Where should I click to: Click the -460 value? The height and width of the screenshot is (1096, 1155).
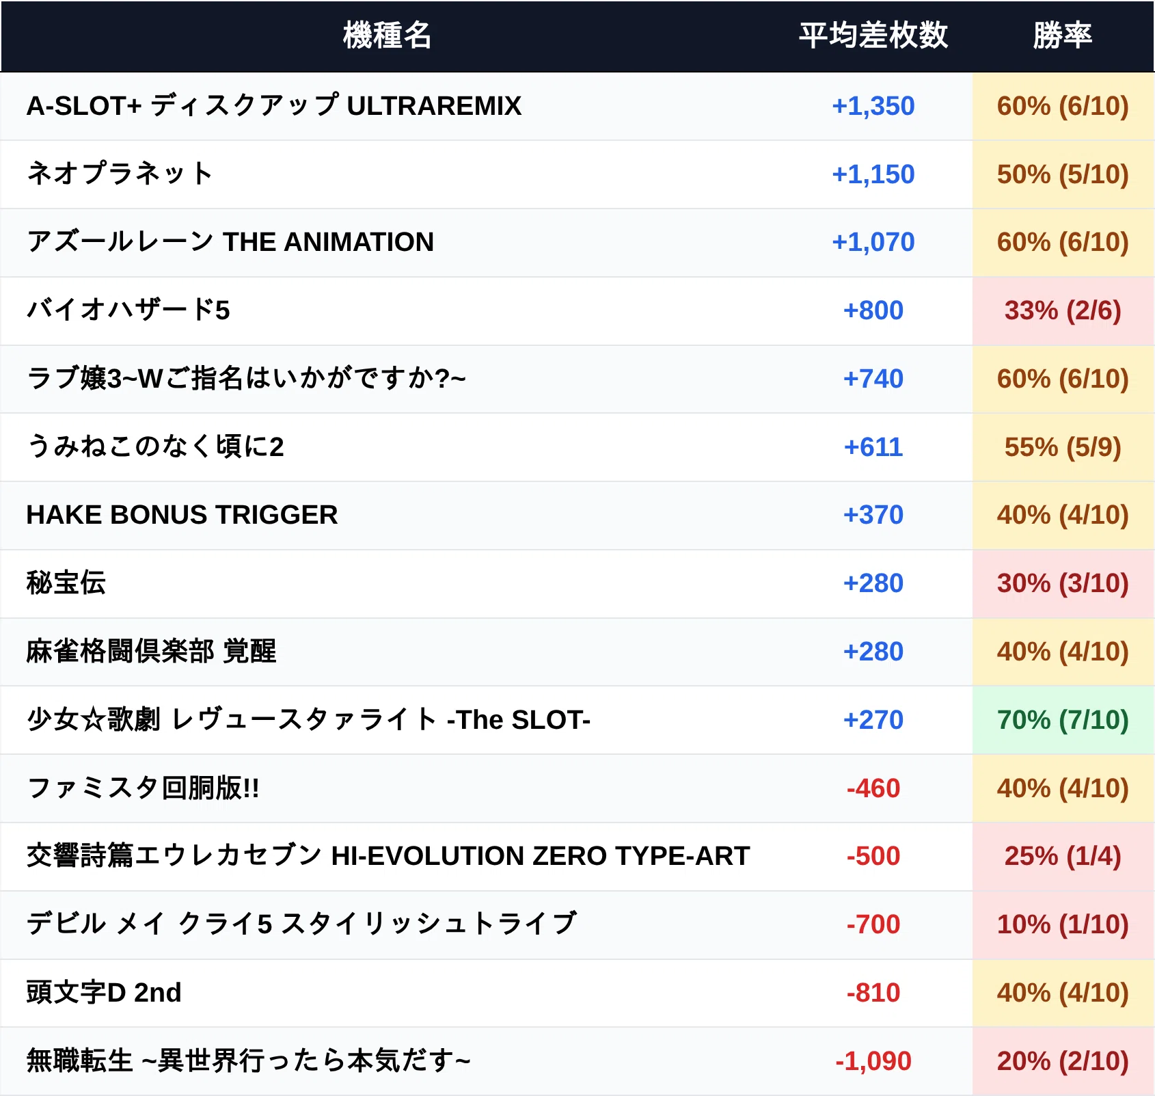(873, 788)
